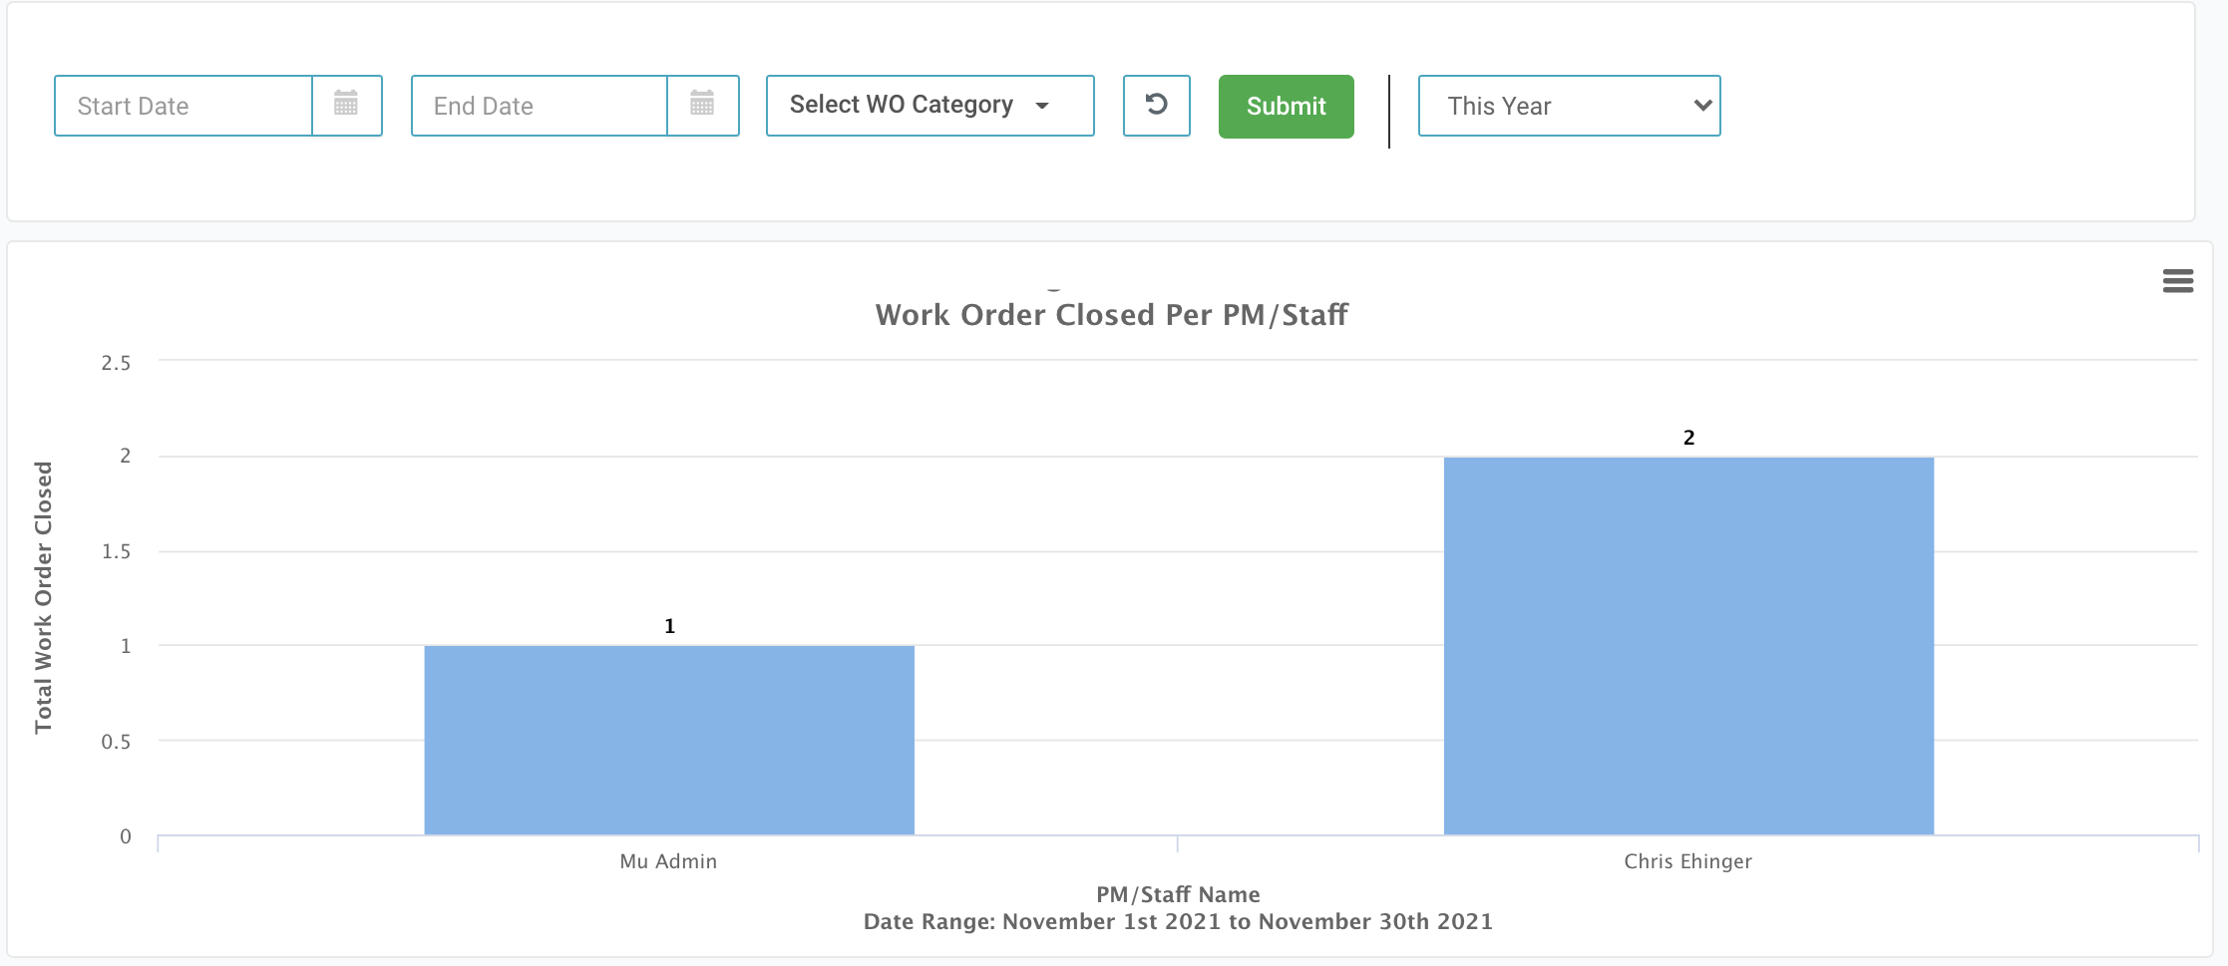This screenshot has width=2228, height=966.
Task: Click the Chris Ehinger bar in chart
Action: click(x=1688, y=646)
